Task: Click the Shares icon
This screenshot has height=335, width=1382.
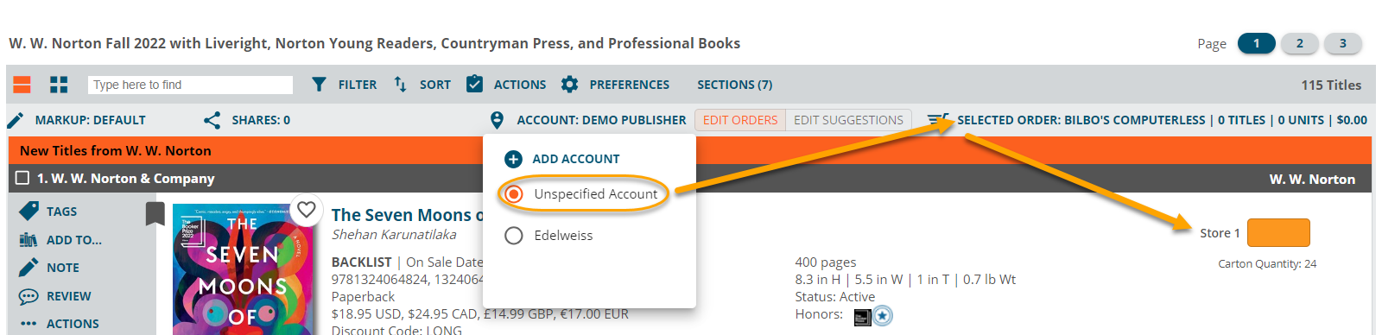Action: pos(212,120)
